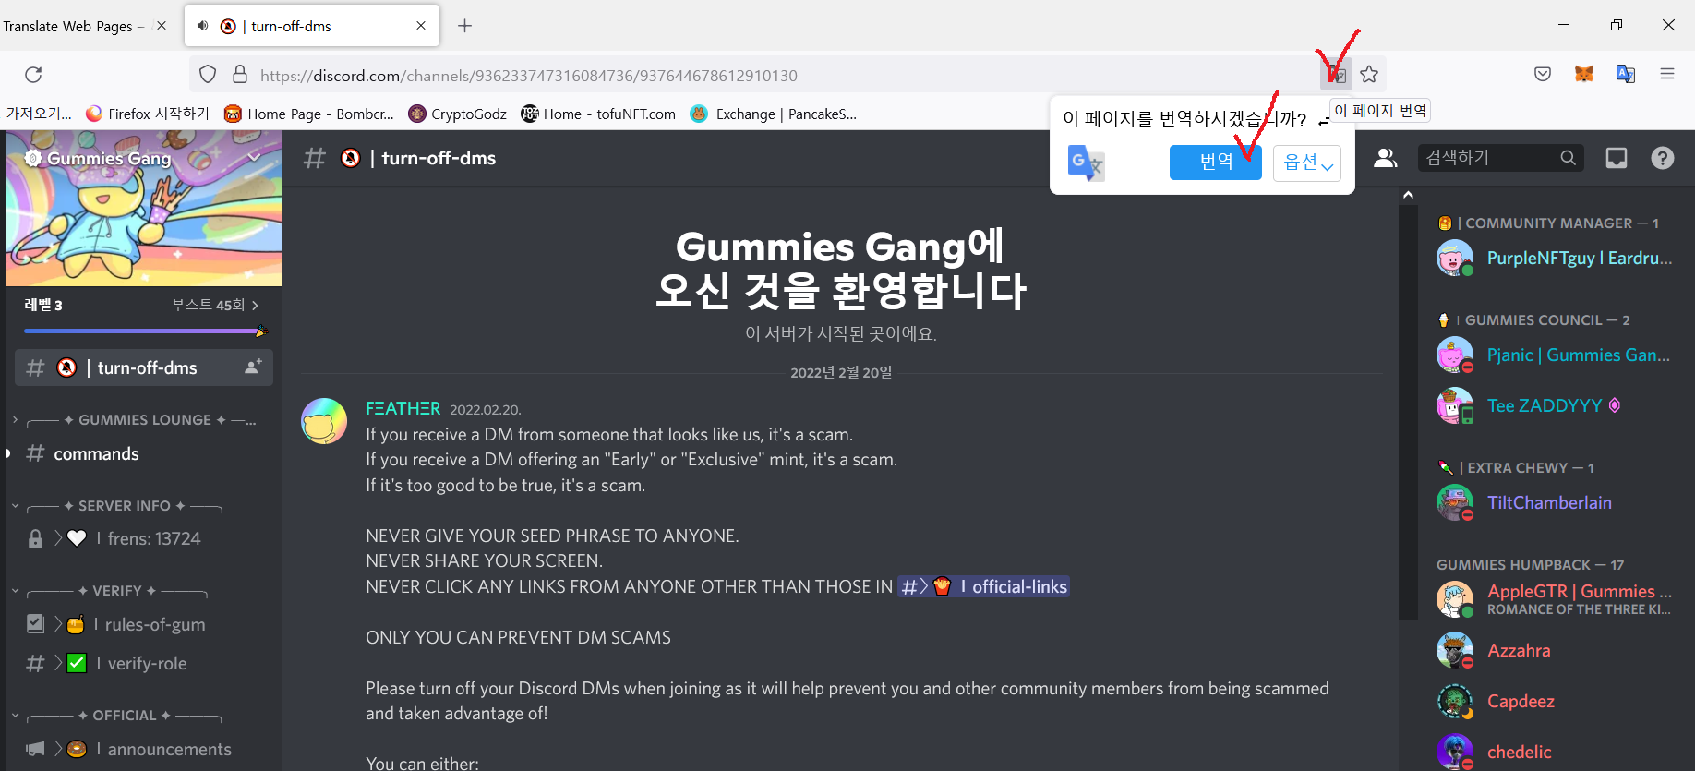
Task: Open server boost 부스트 45회 link
Action: (215, 305)
